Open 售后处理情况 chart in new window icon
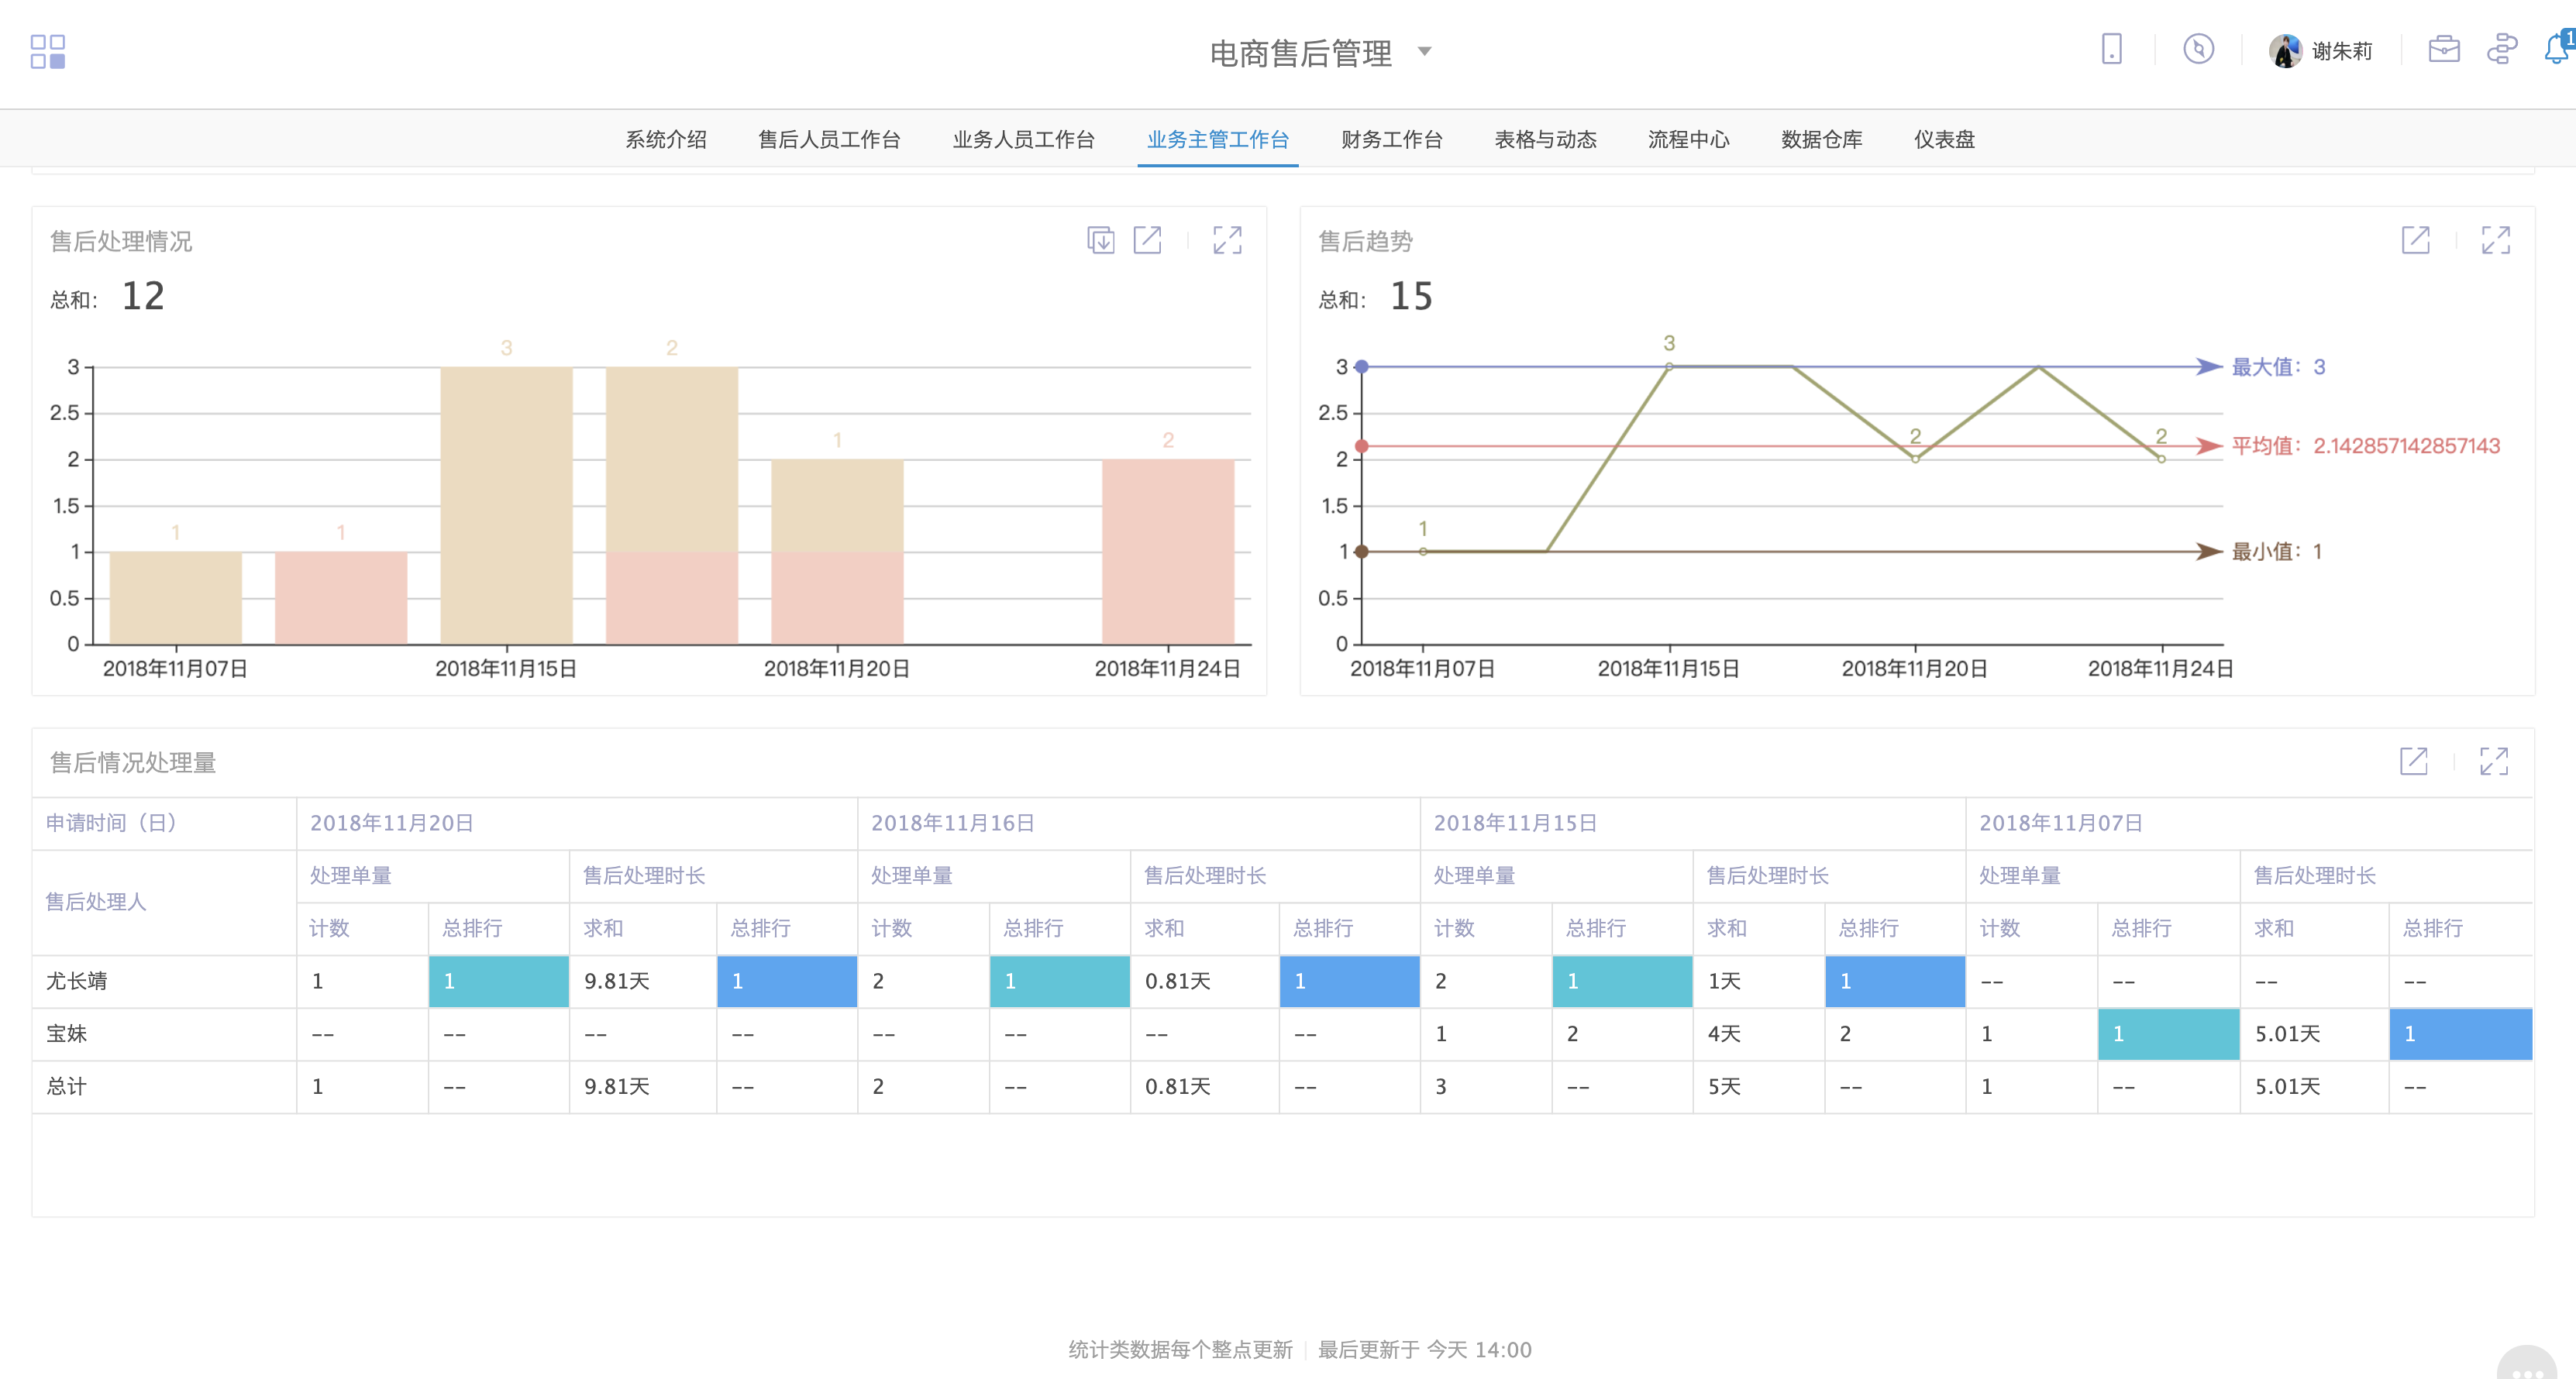This screenshot has height=1379, width=2576. 1147,240
